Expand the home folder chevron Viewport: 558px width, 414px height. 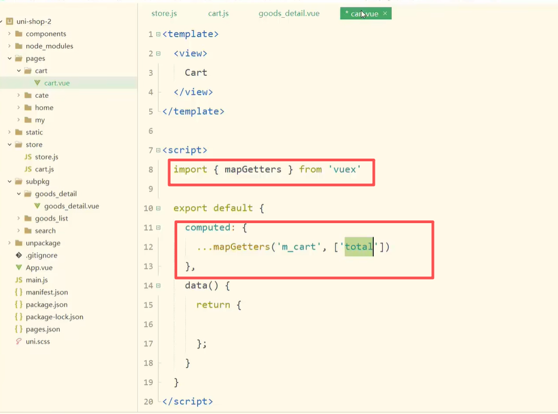point(18,107)
